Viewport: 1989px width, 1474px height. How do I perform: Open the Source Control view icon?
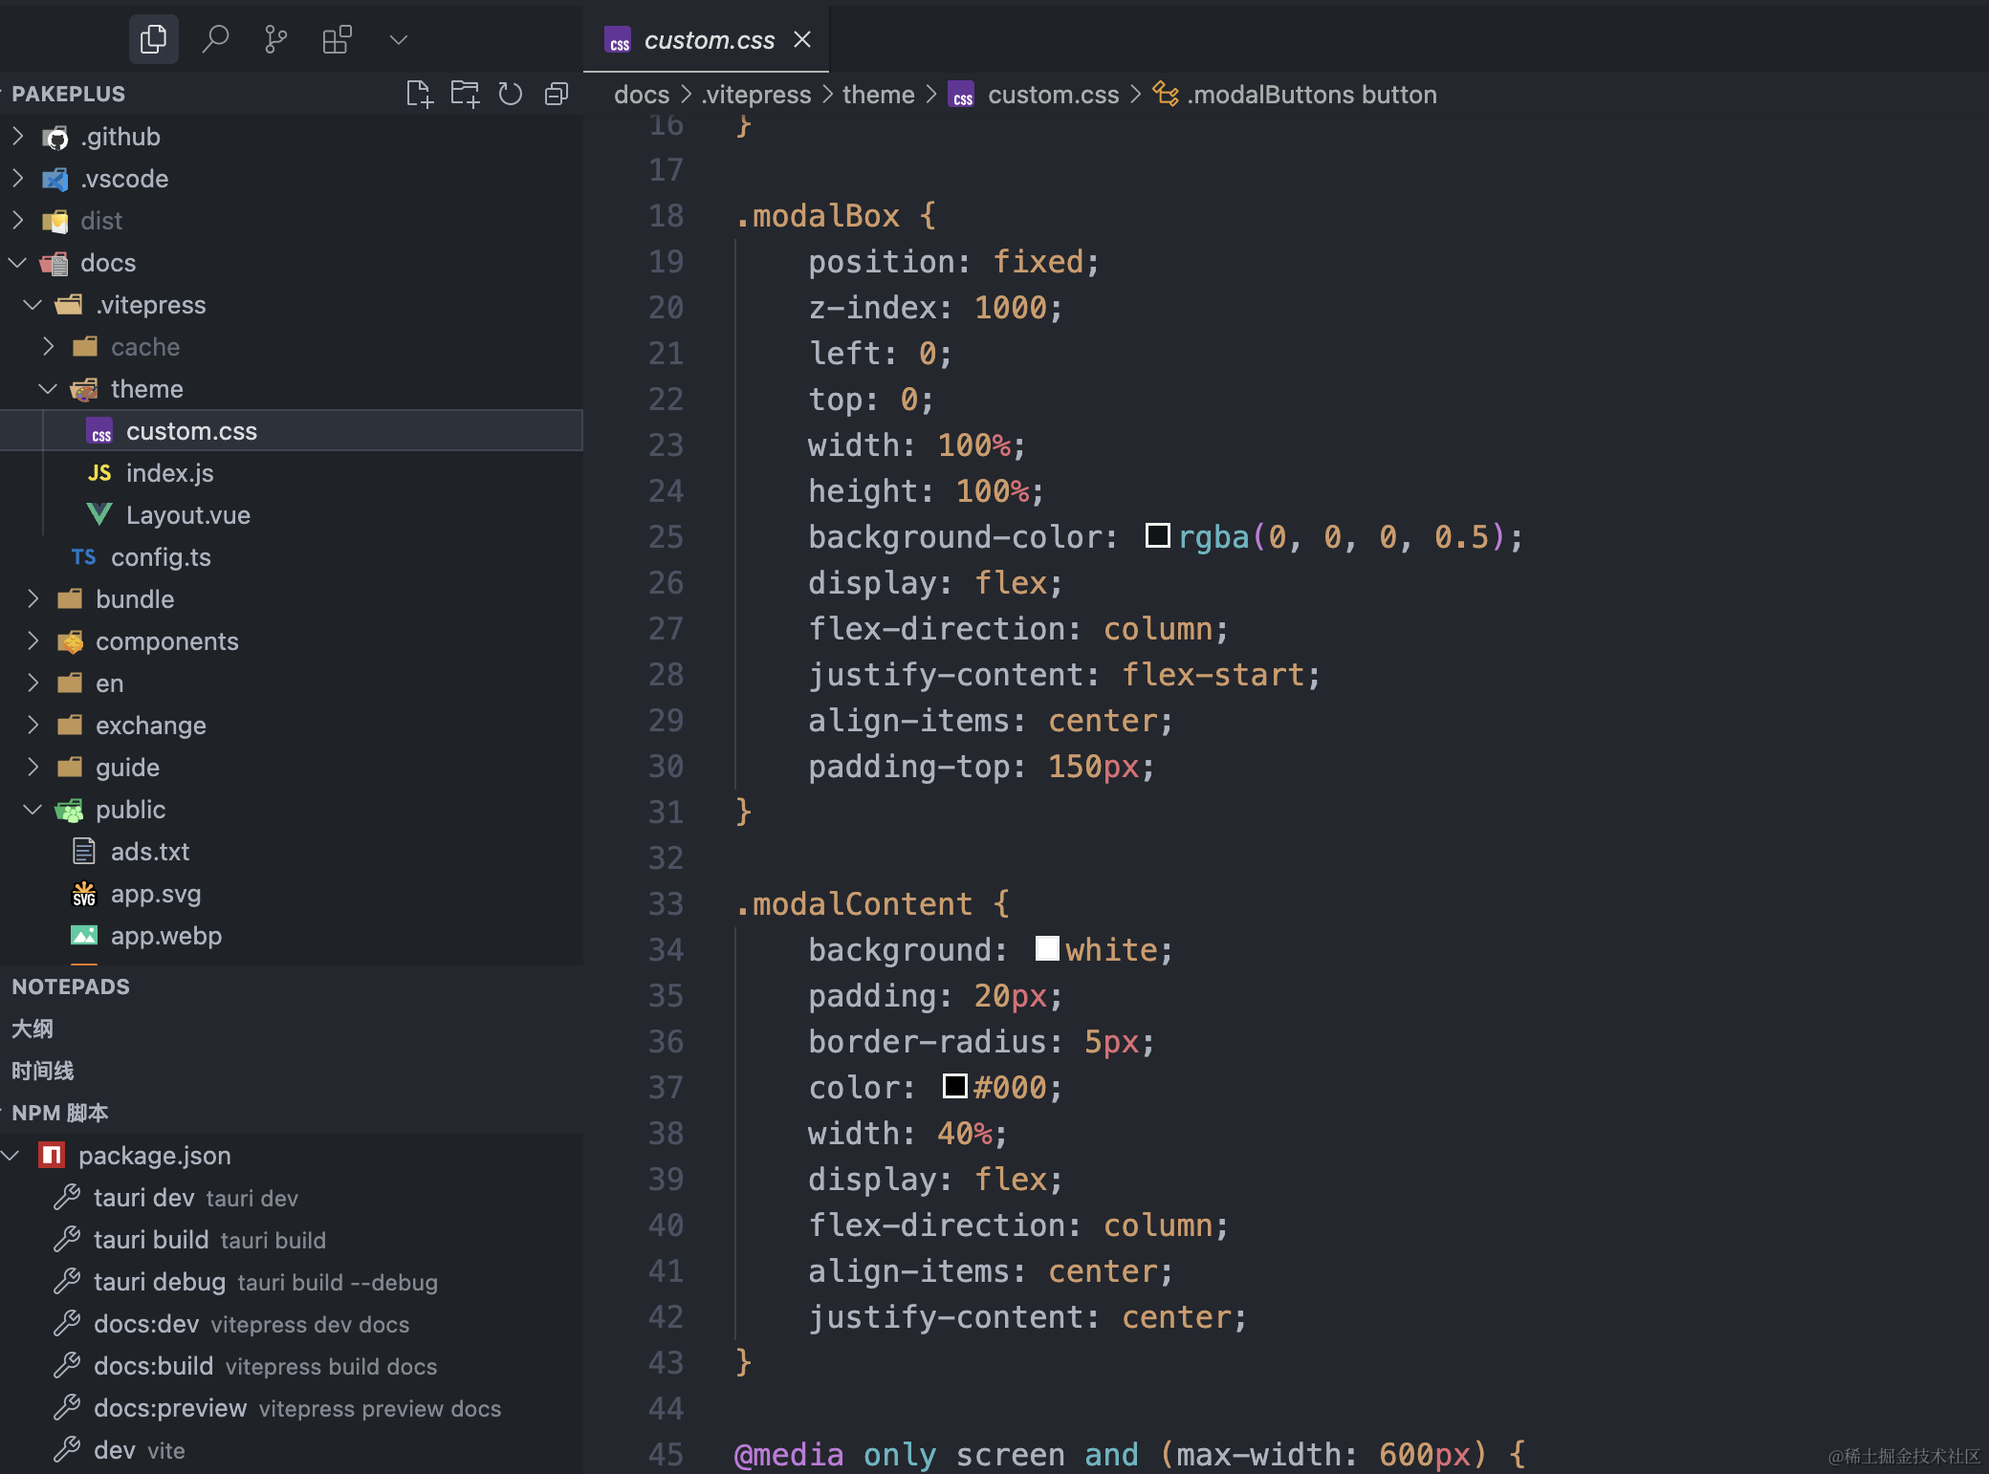point(276,40)
